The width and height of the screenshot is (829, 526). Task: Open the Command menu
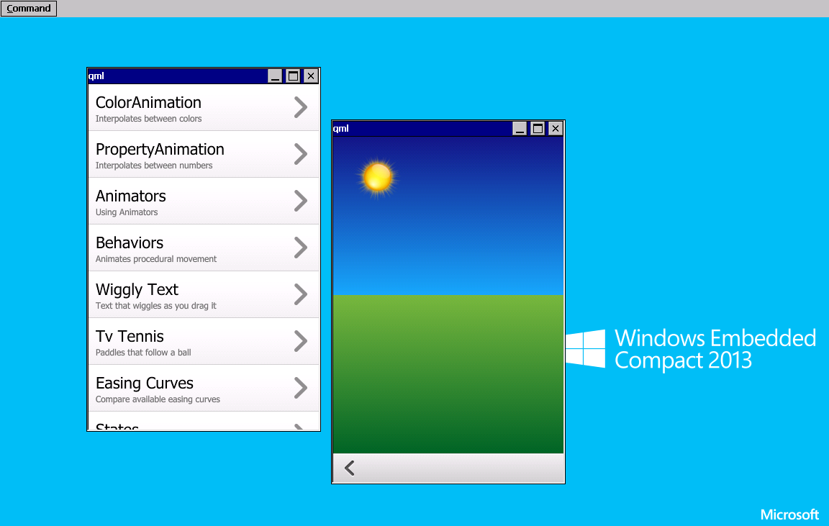(x=29, y=9)
